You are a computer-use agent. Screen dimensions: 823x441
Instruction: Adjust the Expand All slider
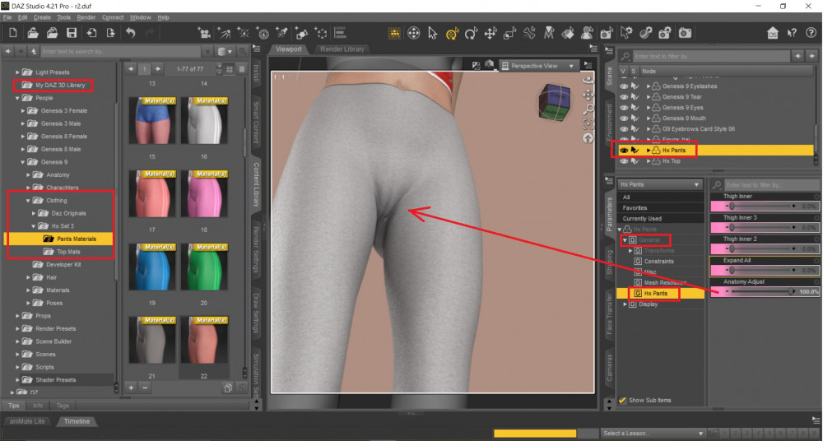point(765,271)
